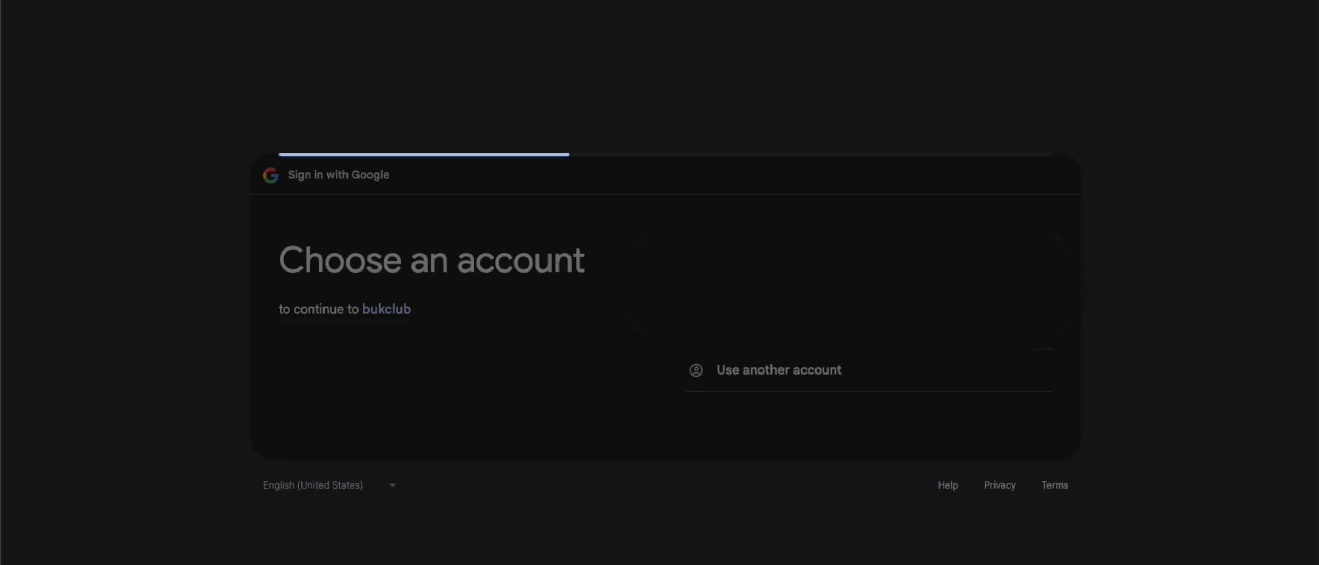The image size is (1319, 565).
Task: Click the word 'Choose' in the heading
Action: click(340, 260)
